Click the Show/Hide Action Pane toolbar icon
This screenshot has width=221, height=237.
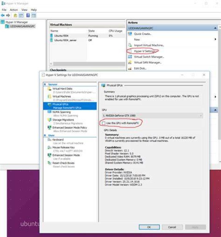[x=34, y=15]
